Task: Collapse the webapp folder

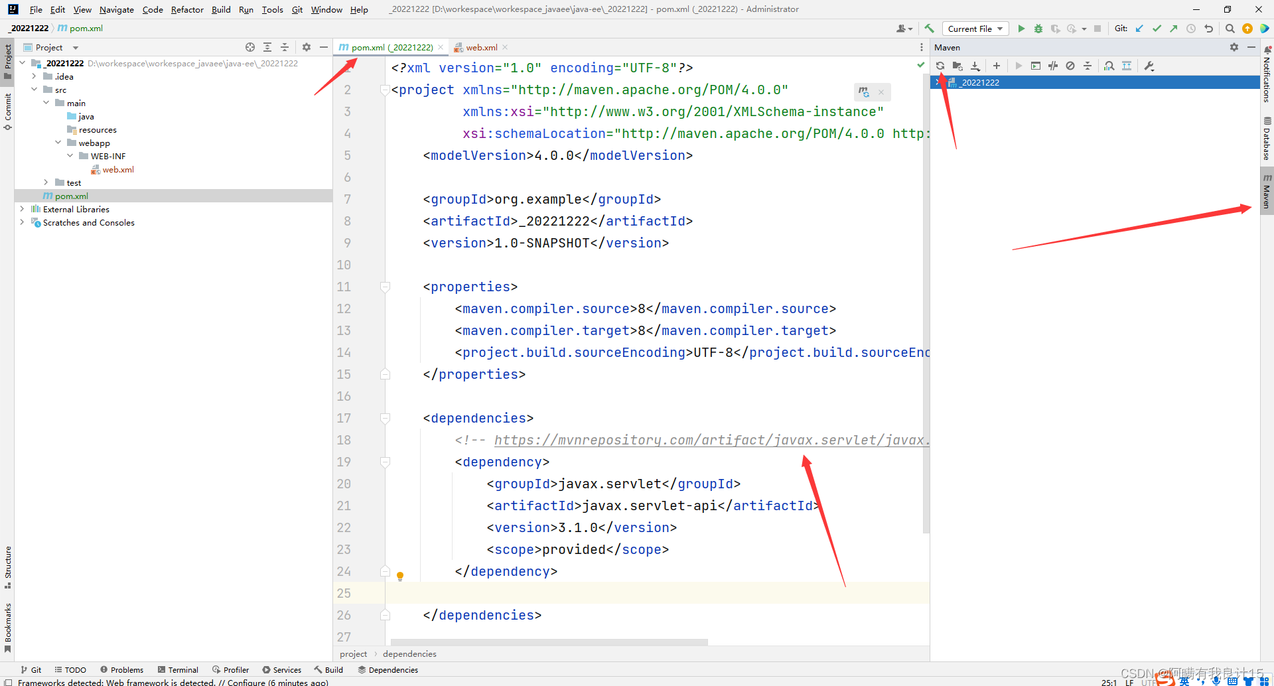Action: pyautogui.click(x=58, y=143)
